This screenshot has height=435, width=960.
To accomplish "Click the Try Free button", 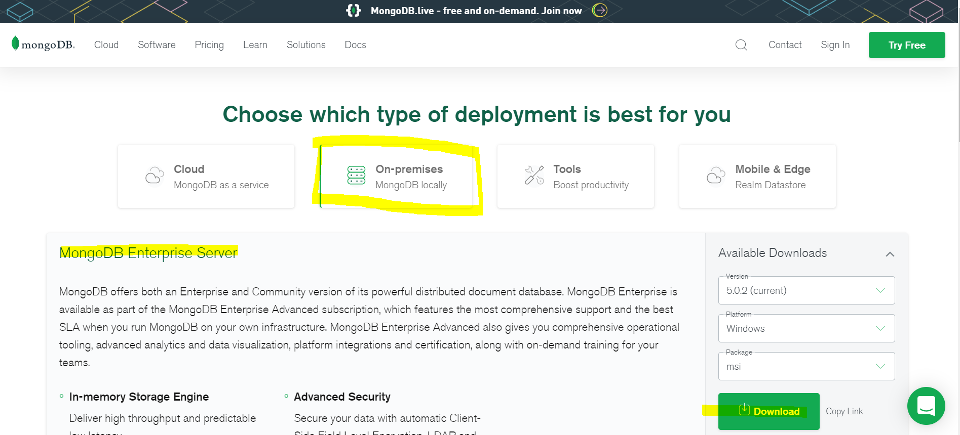I will point(907,45).
